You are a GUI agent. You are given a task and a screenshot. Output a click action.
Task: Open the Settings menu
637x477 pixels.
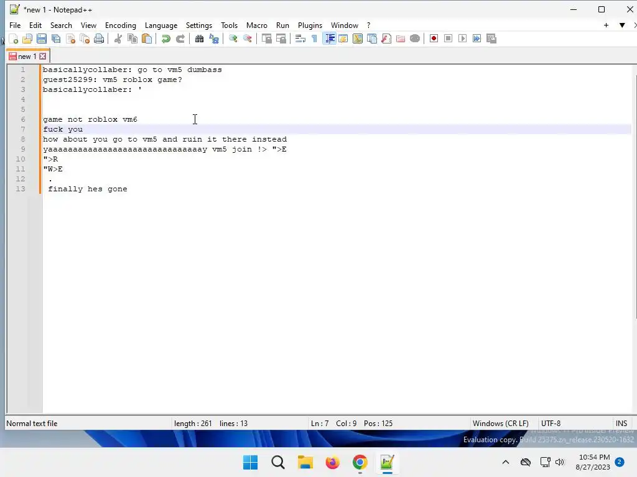[199, 25]
